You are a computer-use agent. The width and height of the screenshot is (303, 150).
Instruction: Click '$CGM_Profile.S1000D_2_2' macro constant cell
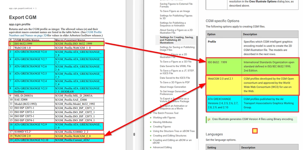click(x=79, y=132)
